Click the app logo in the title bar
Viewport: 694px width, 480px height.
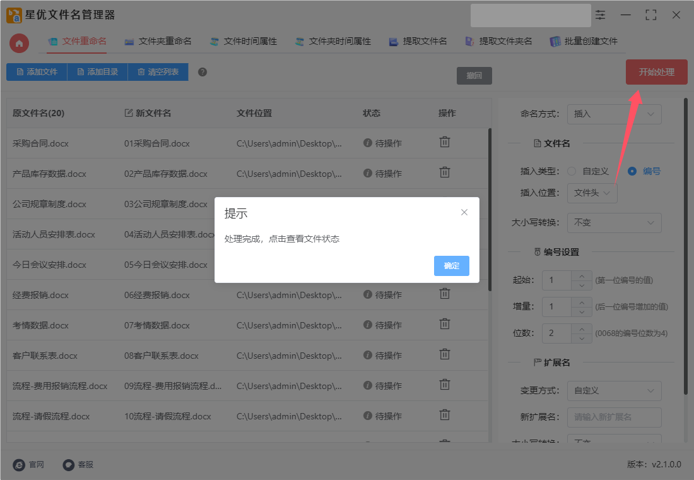click(14, 15)
